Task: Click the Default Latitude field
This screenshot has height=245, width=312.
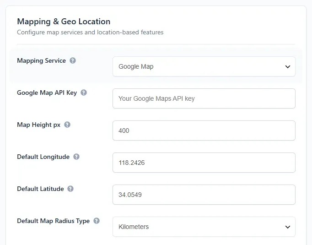Action: tap(204, 195)
